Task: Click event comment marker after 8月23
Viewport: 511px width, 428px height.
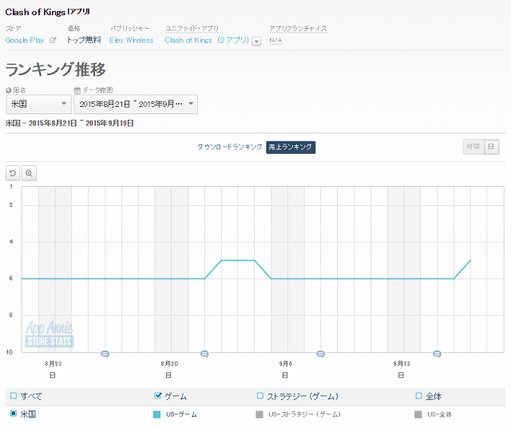Action: click(105, 354)
